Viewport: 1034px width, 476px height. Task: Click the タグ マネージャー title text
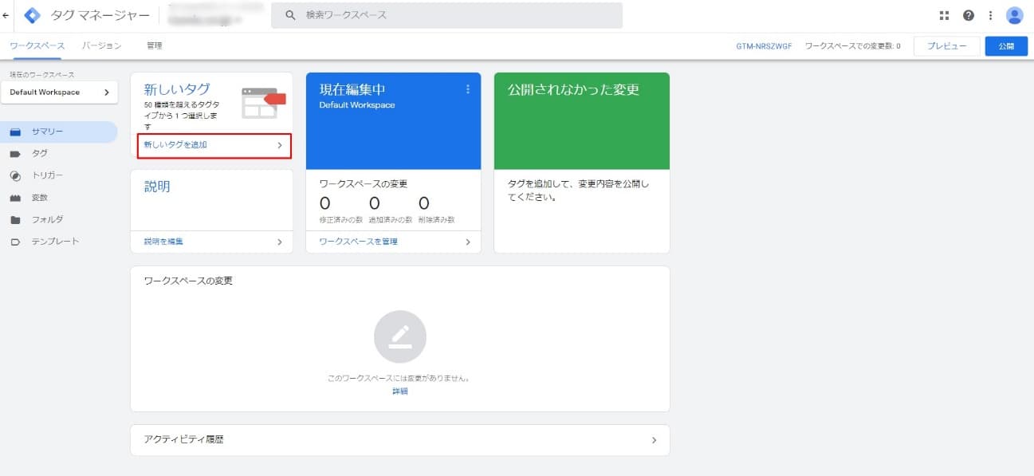tap(100, 15)
